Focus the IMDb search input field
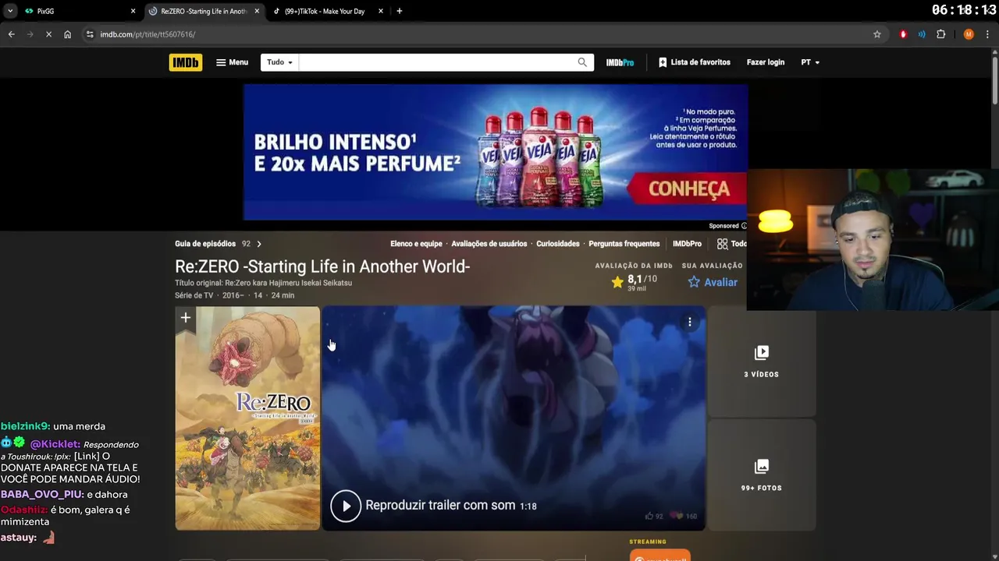This screenshot has width=999, height=561. pyautogui.click(x=437, y=62)
